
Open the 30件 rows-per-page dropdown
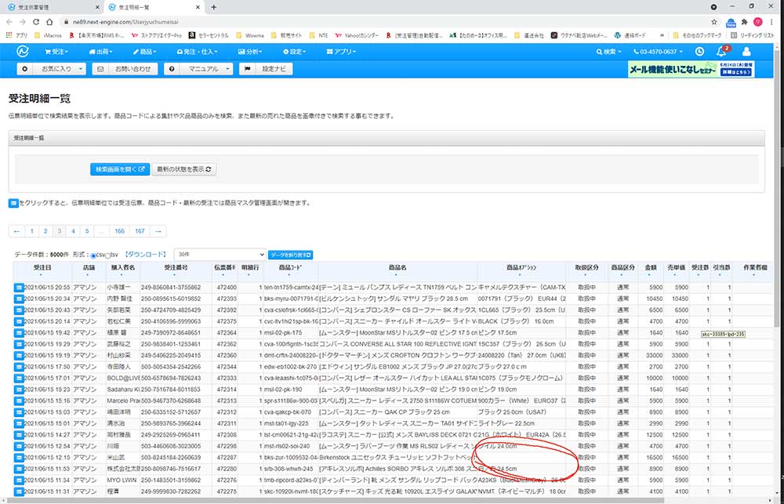[220, 255]
